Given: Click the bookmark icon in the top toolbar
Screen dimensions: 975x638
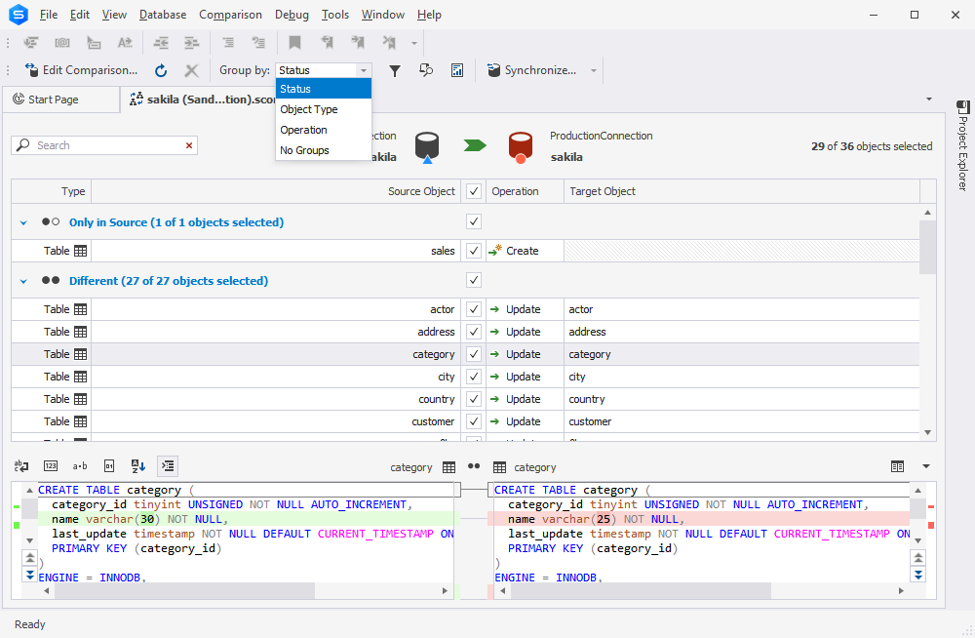Looking at the screenshot, I should (x=294, y=42).
